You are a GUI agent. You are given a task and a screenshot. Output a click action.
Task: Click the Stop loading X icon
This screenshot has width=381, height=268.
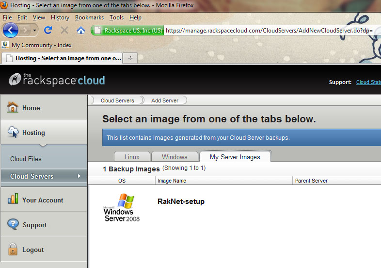pyautogui.click(x=64, y=30)
